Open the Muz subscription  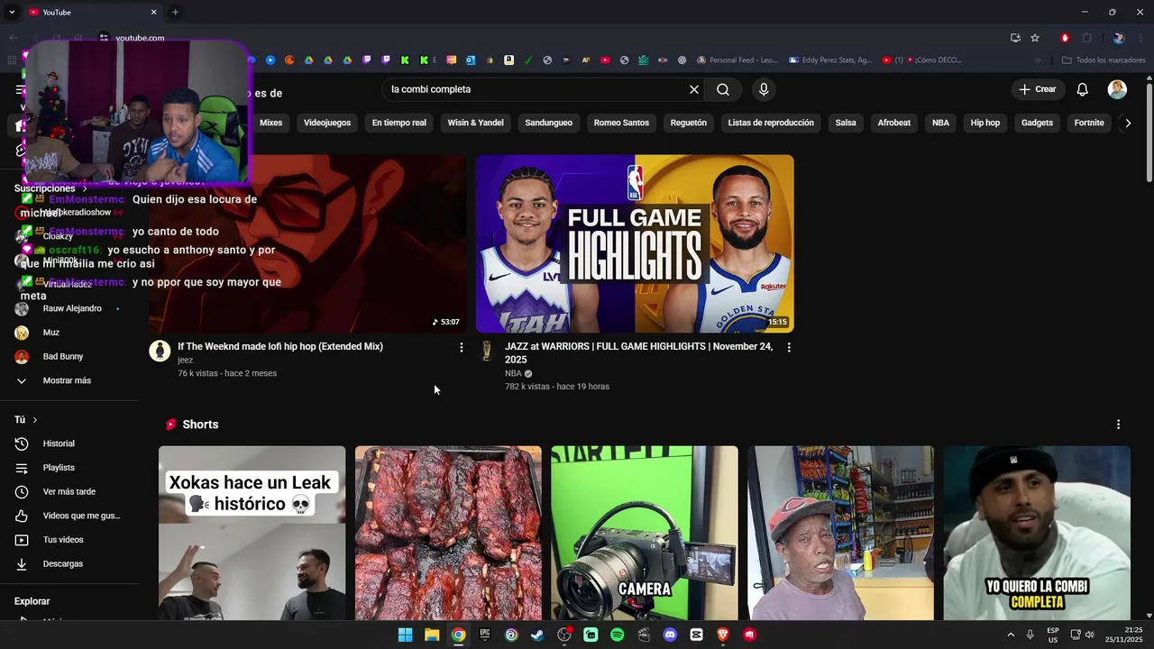51,333
